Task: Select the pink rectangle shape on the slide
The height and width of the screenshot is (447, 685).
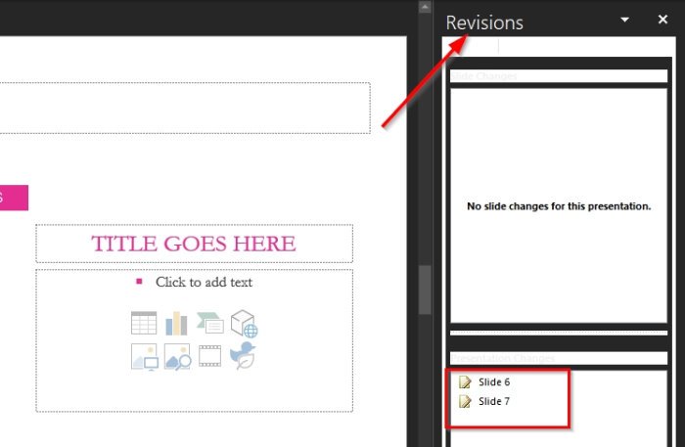Action: (x=14, y=198)
